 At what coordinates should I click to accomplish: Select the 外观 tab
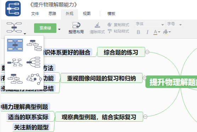click(x=69, y=14)
